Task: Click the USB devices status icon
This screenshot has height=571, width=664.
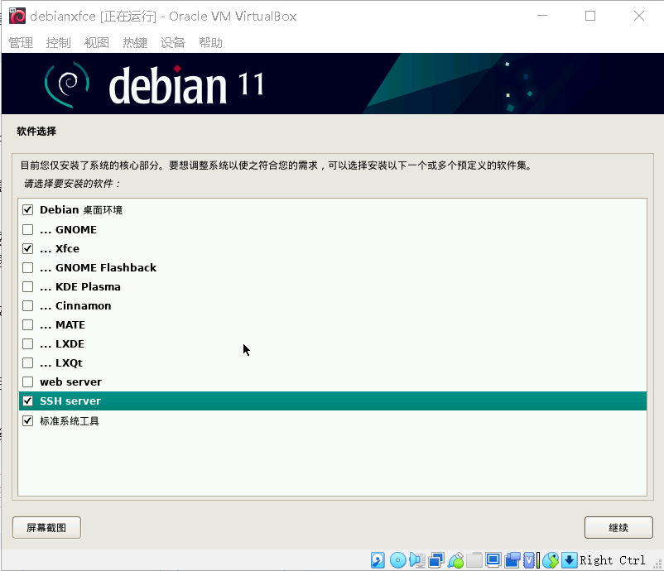Action: tap(455, 560)
